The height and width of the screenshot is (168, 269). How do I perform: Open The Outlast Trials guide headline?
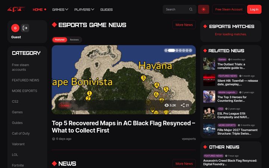[231, 66]
